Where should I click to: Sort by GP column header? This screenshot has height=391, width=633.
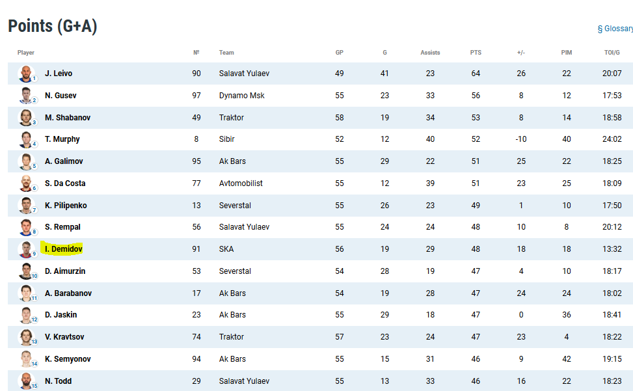click(339, 53)
